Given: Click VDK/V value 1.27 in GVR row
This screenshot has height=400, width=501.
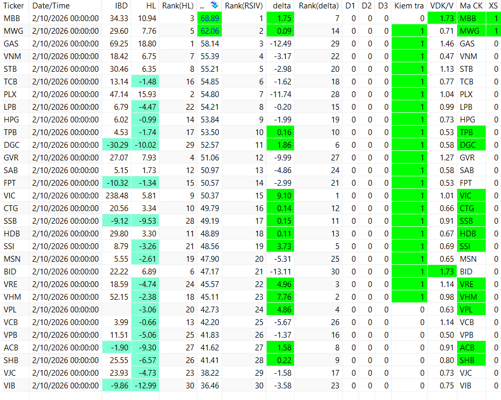Looking at the screenshot, I should click(x=447, y=158).
